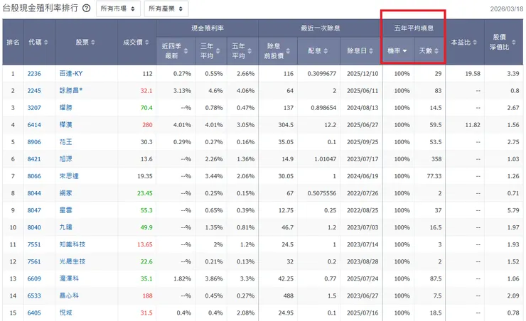This screenshot has height=321, width=526.
Task: Open stock code 7551 link
Action: click(x=34, y=244)
